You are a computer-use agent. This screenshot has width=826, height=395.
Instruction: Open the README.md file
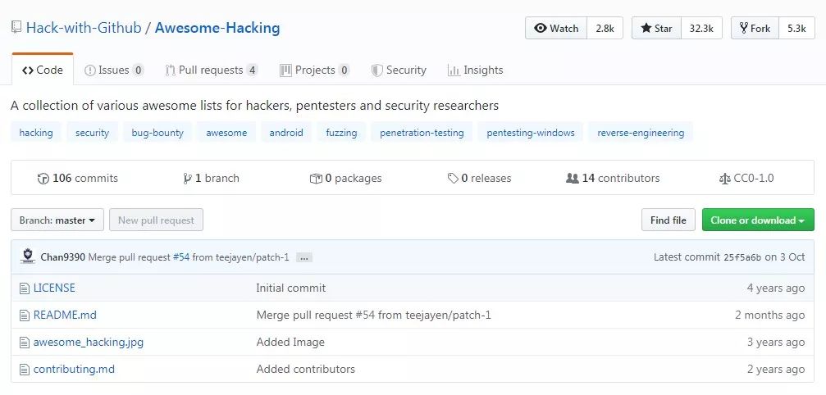point(65,315)
